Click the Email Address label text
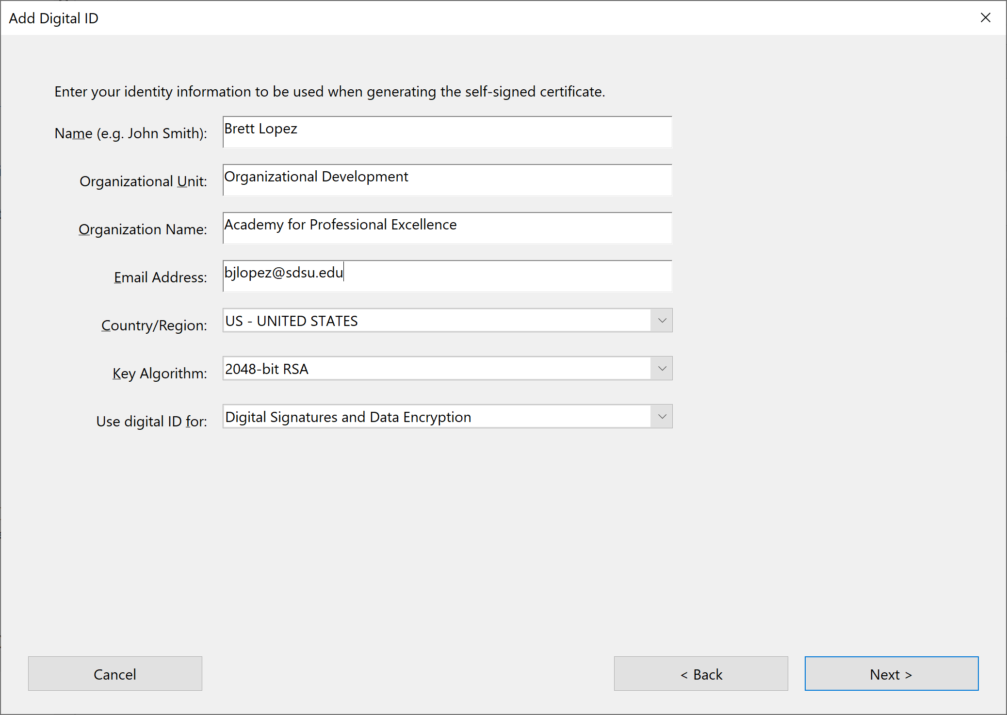This screenshot has width=1007, height=715. pos(160,277)
